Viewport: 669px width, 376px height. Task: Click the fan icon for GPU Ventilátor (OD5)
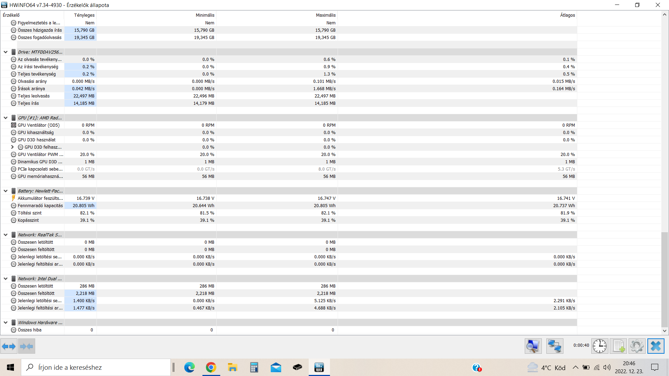(14, 125)
